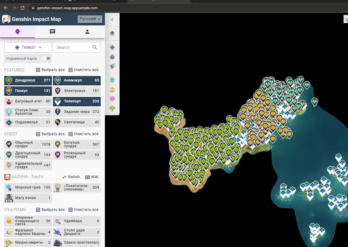Toggle the Подземный Карта switch
Screen dimensions: 348x247
coord(46,58)
